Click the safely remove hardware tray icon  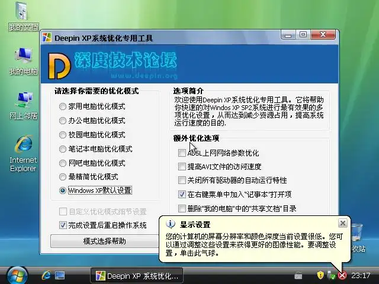pyautogui.click(x=330, y=275)
